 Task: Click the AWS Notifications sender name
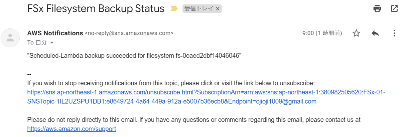coord(55,33)
